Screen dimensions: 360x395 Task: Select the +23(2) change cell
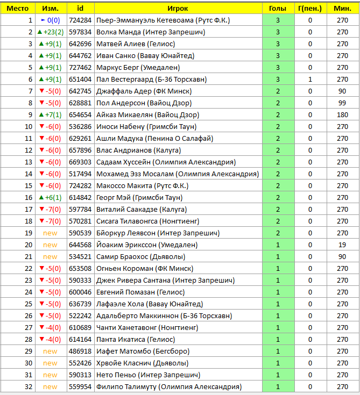pos(51,32)
